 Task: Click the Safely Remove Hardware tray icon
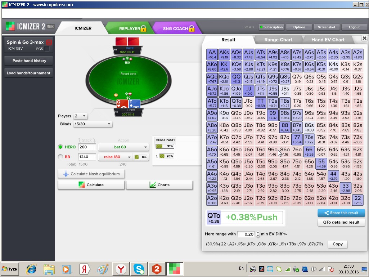point(296,269)
